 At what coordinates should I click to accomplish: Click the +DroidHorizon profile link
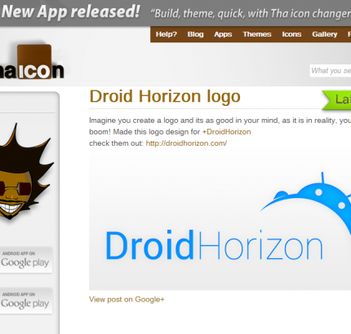(x=226, y=132)
